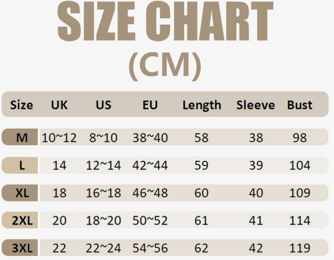This screenshot has height=260, width=334.
Task: Select the Bust column header
Action: (x=300, y=105)
